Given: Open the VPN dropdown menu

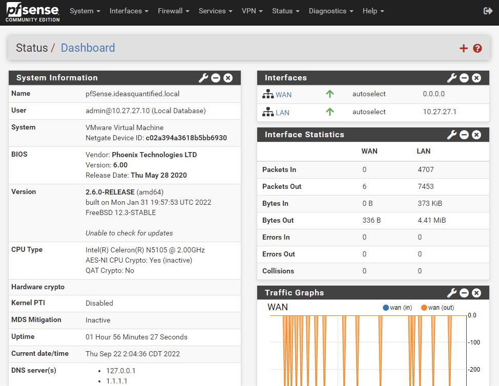Looking at the screenshot, I should click(x=252, y=11).
